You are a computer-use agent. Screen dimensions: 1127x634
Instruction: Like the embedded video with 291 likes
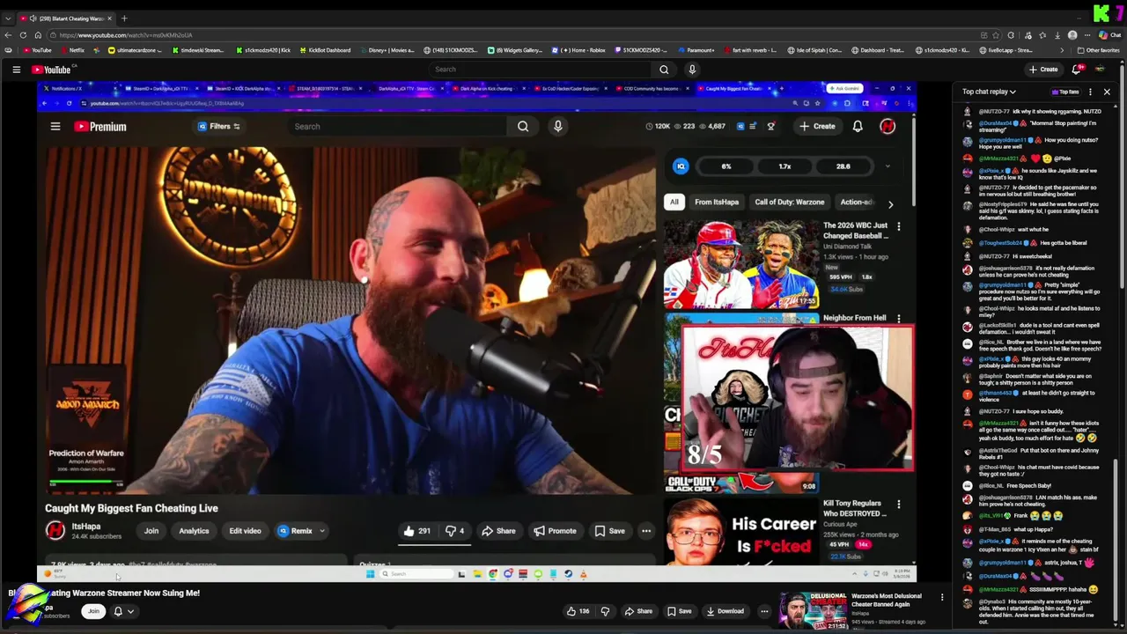tap(417, 531)
